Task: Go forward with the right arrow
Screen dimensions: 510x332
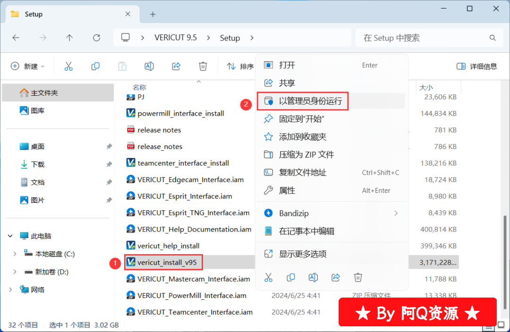Action: 42,38
